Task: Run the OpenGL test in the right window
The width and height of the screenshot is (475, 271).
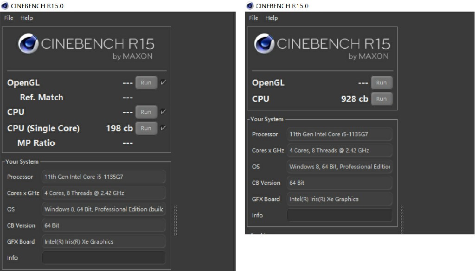Action: pos(382,83)
